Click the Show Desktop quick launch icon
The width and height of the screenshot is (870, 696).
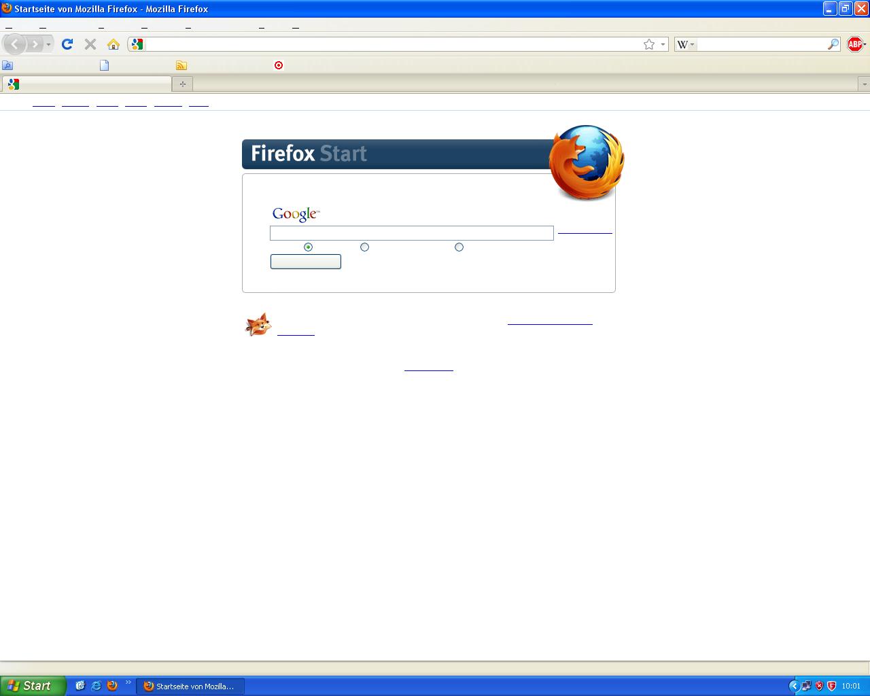80,686
